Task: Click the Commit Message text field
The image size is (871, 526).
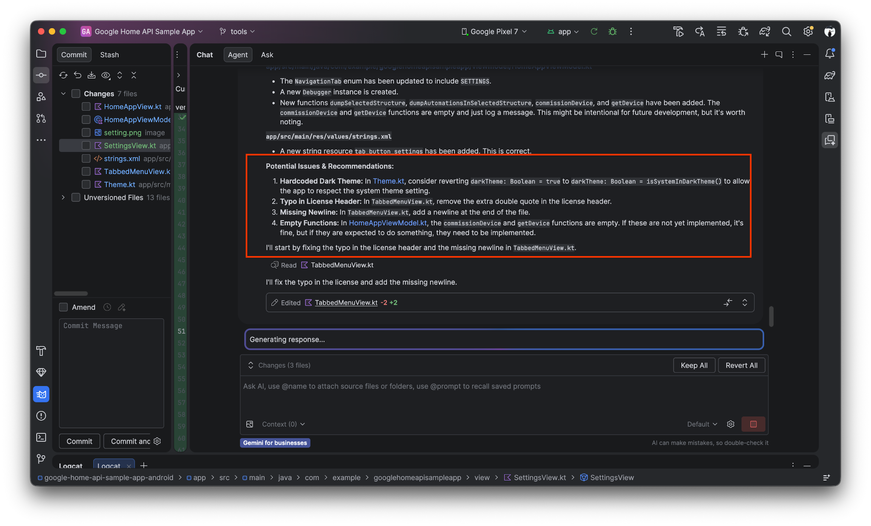Action: [111, 373]
